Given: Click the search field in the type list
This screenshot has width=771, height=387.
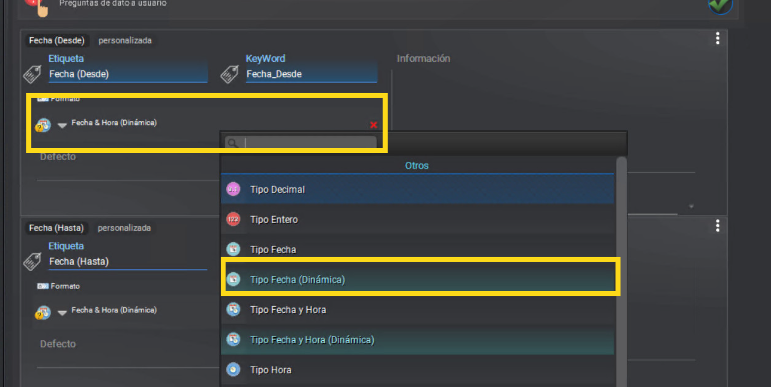Looking at the screenshot, I should 301,143.
